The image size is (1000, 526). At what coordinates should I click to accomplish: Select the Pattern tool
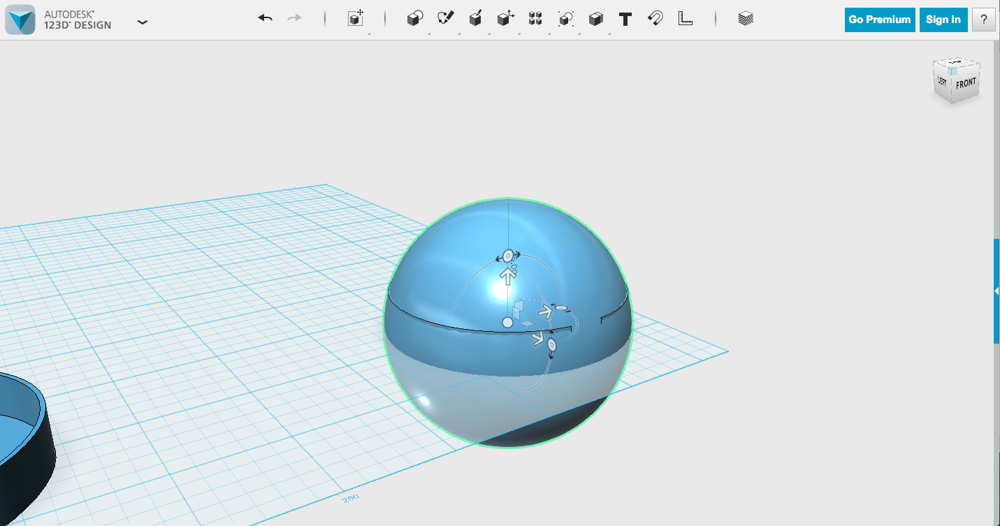pos(535,19)
